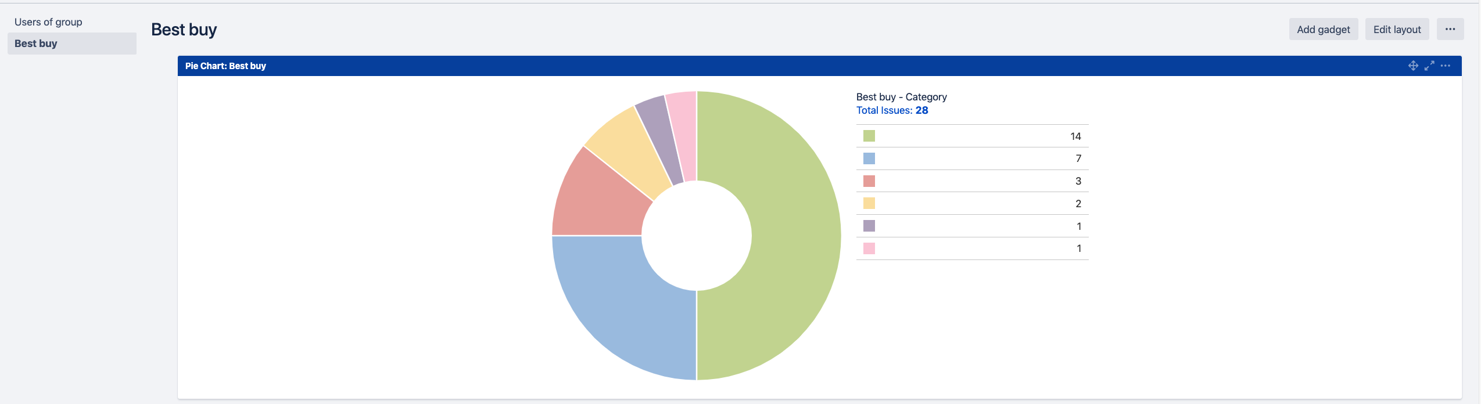Screen dimensions: 1481x404
Task: Select Best buy in the sidebar
Action: 36,44
